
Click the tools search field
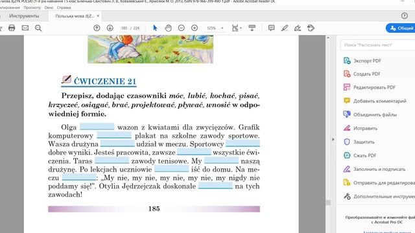coord(377,45)
